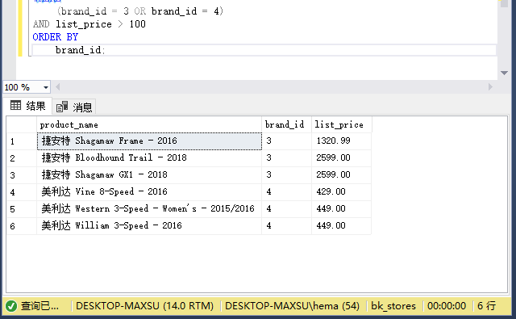The height and width of the screenshot is (319, 516).
Task: Click the bk_stores database status item
Action: (x=393, y=306)
